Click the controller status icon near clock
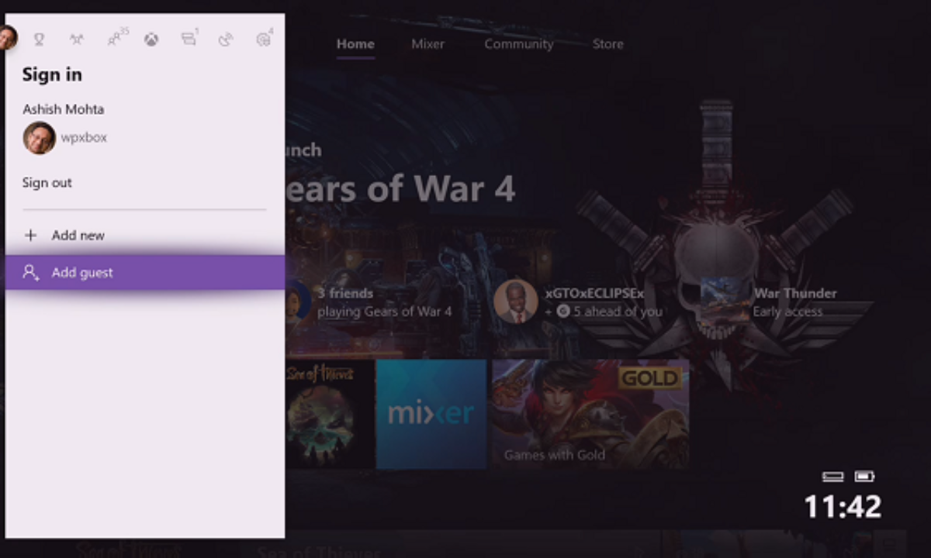This screenshot has height=558, width=931. 832,476
